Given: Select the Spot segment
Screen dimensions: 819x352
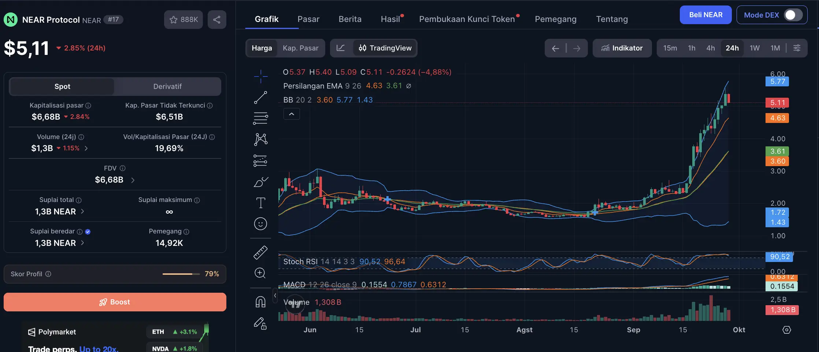Looking at the screenshot, I should [x=62, y=86].
